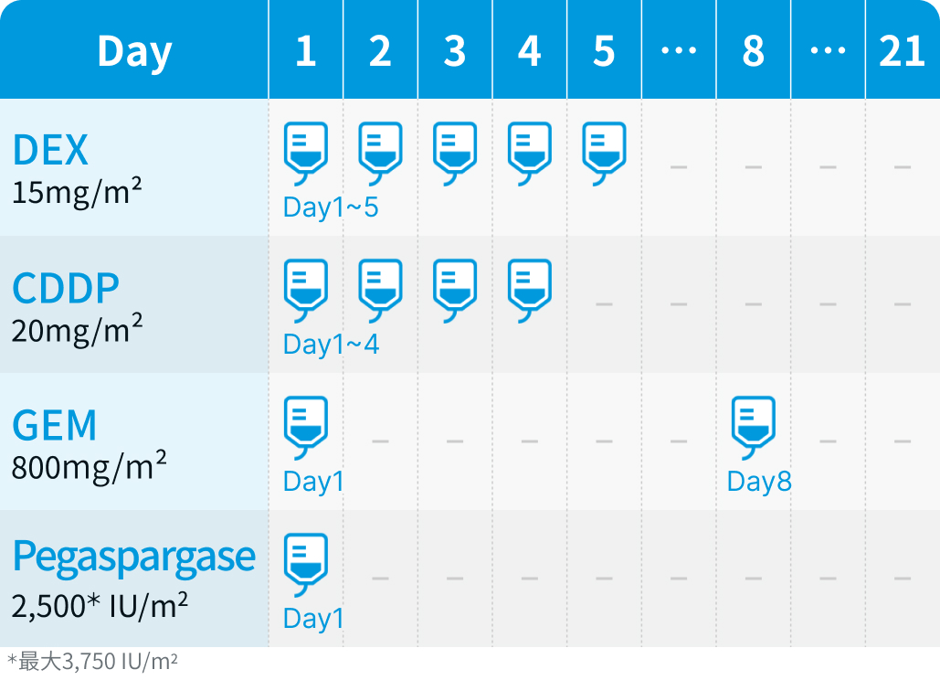Click the GEM infusion bag on Day 1
The width and height of the screenshot is (940, 680).
point(306,428)
